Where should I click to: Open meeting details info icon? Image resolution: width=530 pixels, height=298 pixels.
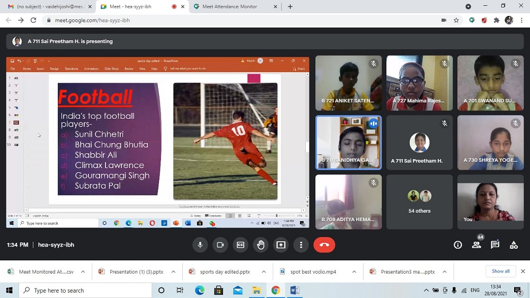coord(458,245)
